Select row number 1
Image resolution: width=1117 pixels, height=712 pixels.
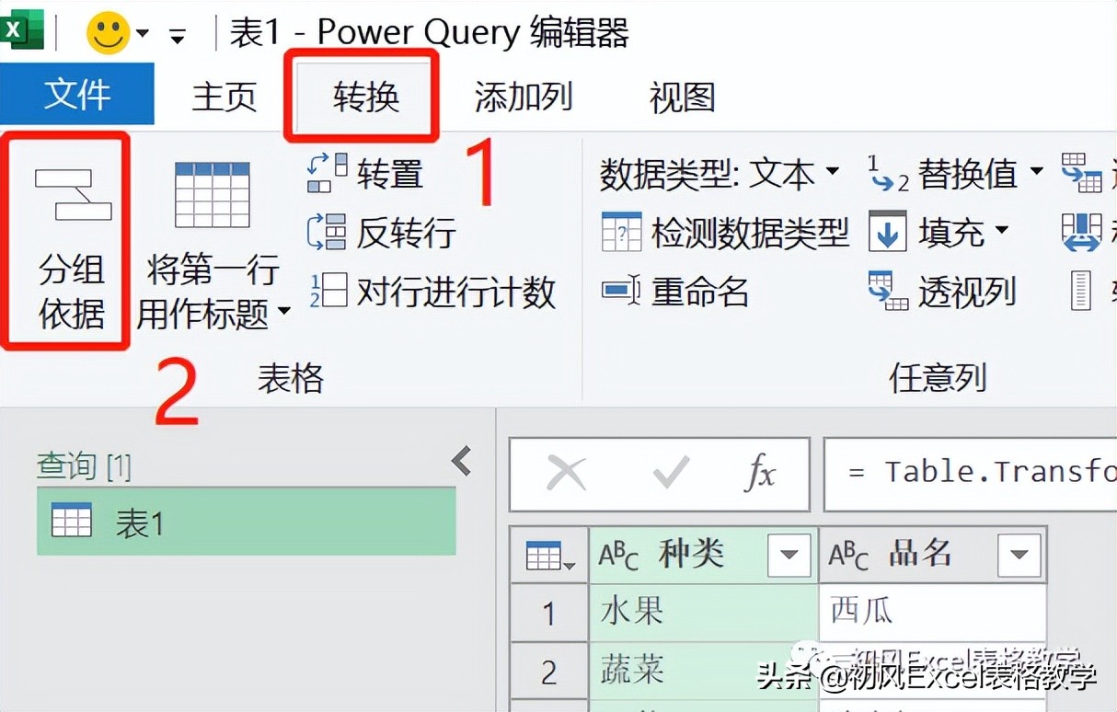click(x=549, y=613)
